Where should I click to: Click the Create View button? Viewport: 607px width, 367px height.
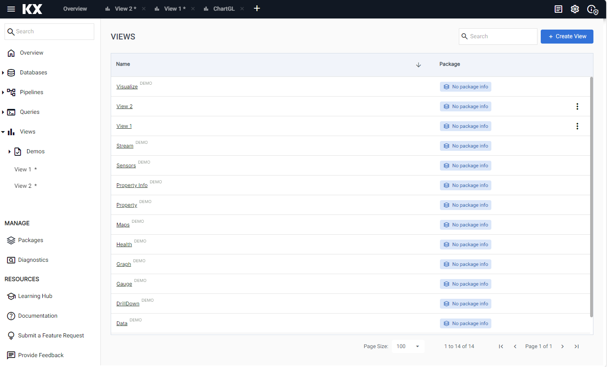coord(567,37)
